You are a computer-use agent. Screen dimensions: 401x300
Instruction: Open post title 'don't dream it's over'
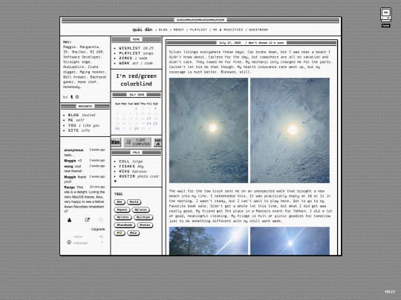(266, 43)
